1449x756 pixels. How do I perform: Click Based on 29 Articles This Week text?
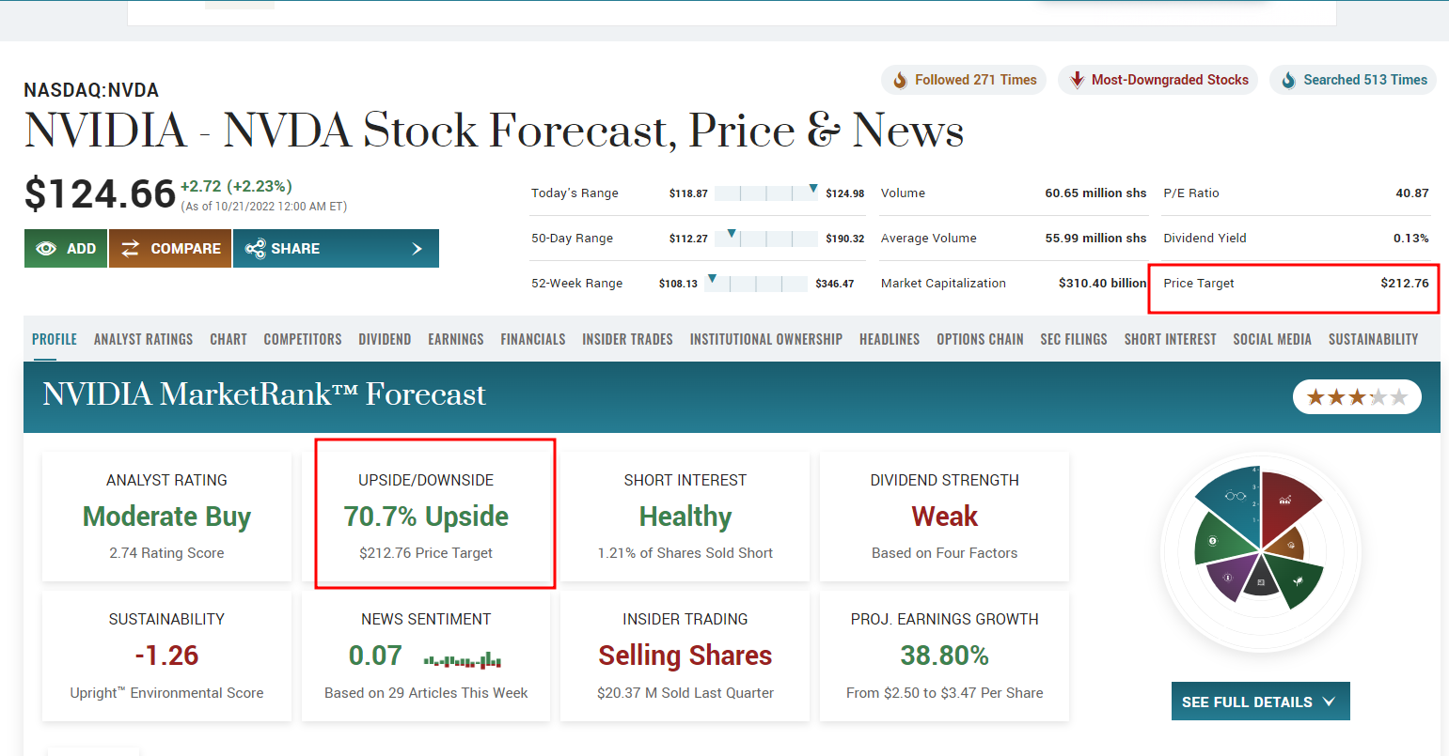(x=426, y=693)
